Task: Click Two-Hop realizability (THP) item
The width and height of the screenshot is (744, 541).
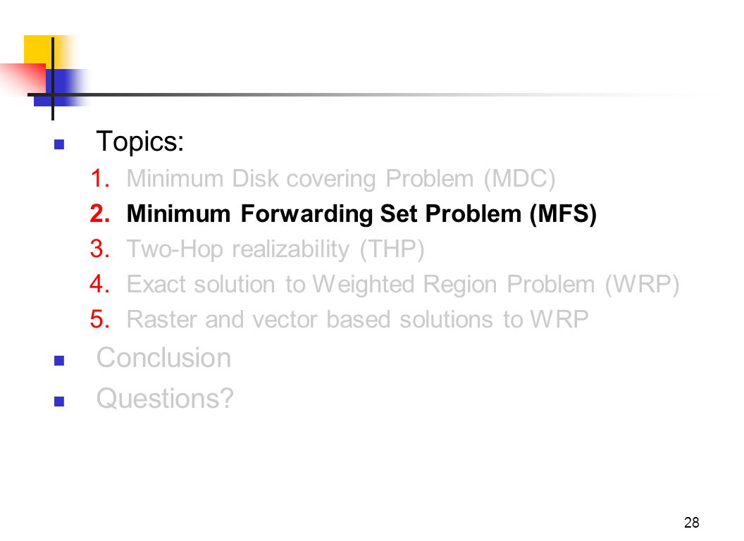Action: 275,249
